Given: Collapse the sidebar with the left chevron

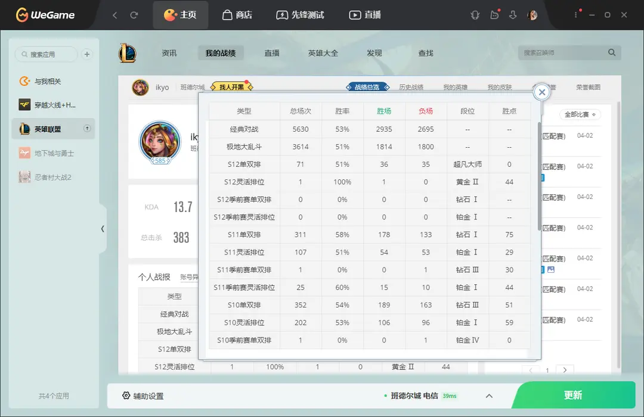Looking at the screenshot, I should [x=103, y=229].
